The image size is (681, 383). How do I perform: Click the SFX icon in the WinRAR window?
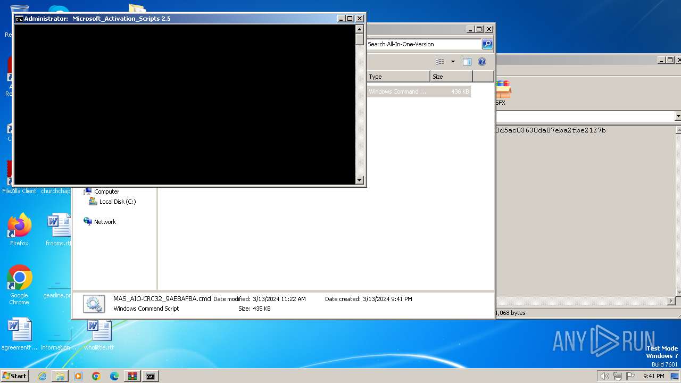coord(503,93)
